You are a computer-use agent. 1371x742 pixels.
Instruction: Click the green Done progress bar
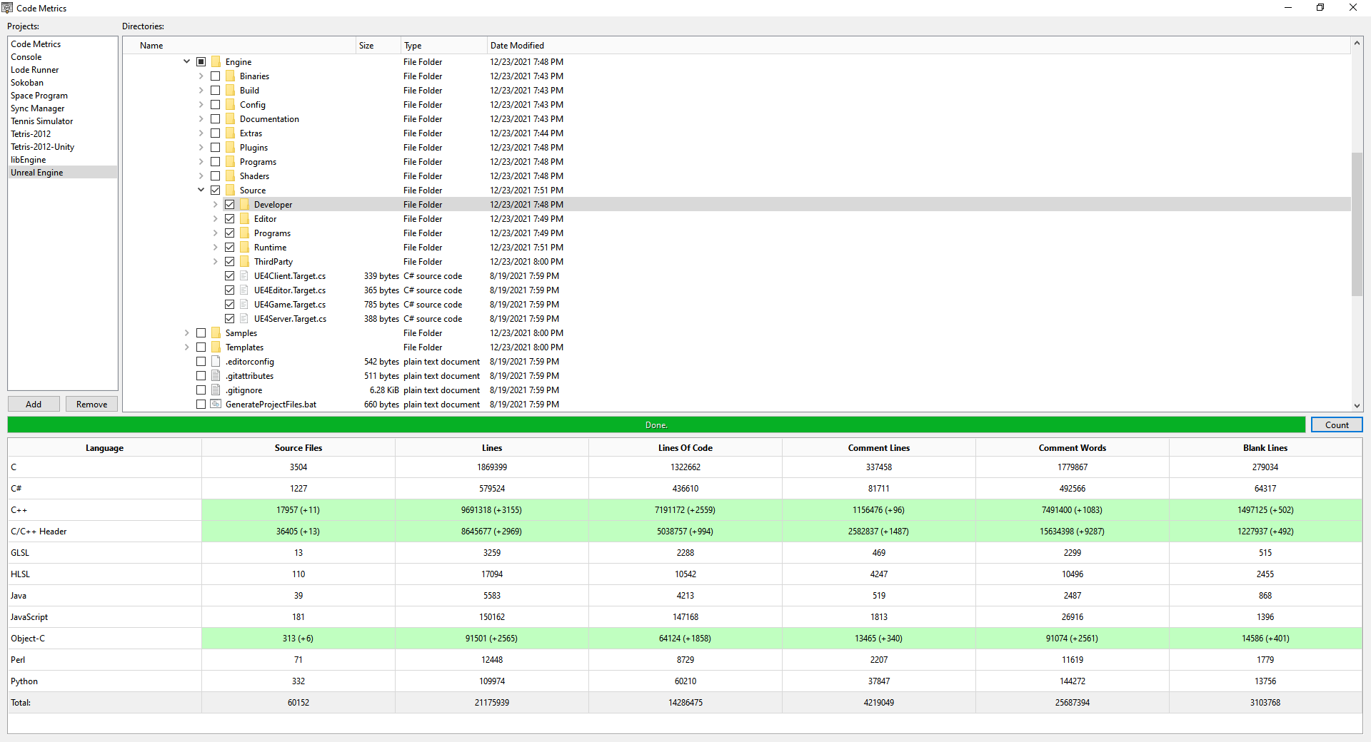pos(656,425)
